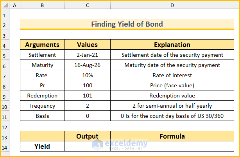This screenshot has height=157, width=240.
Task: Click the 'Explanation' header cell
Action: click(172, 45)
